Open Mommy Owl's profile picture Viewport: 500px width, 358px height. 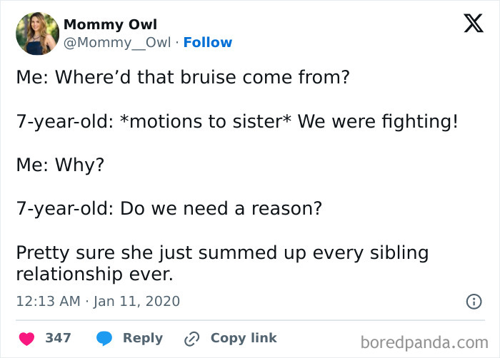point(37,34)
